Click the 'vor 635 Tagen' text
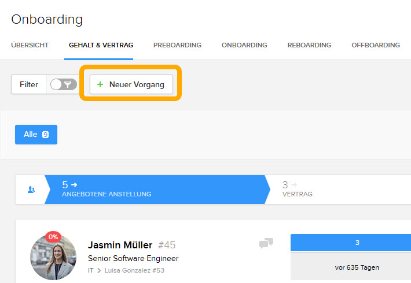411x283 pixels. [357, 267]
